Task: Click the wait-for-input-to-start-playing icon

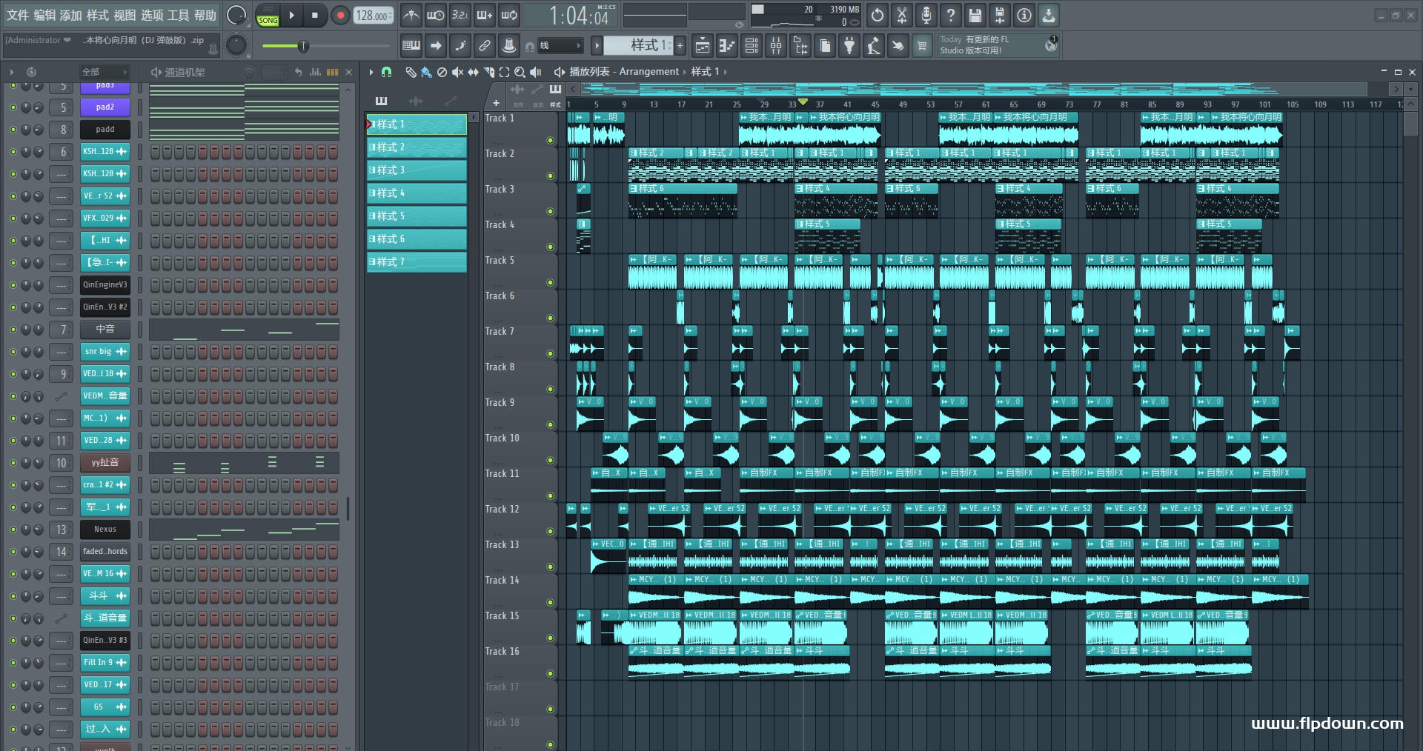Action: click(x=436, y=15)
